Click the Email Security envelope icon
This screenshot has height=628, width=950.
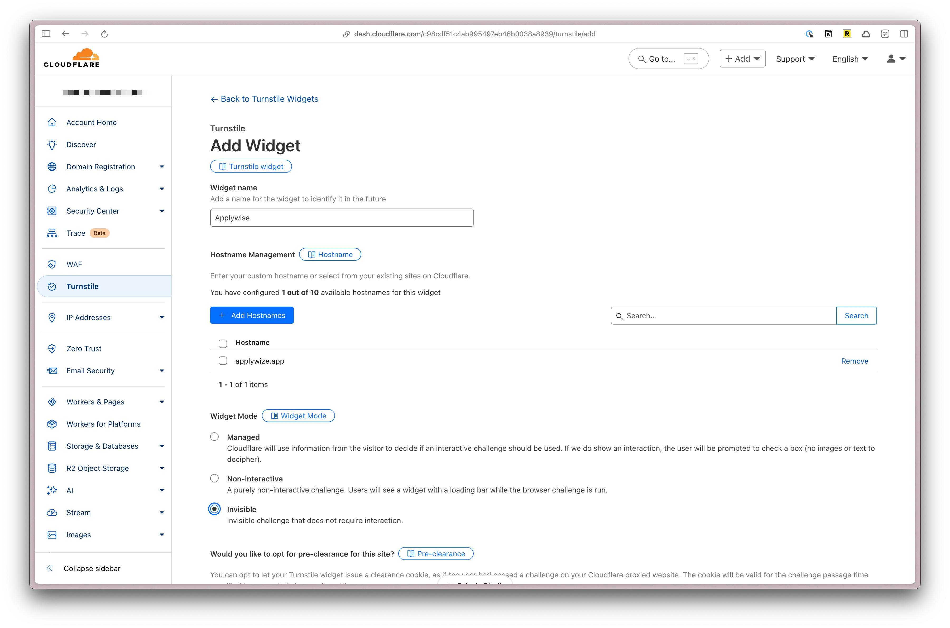(x=52, y=371)
